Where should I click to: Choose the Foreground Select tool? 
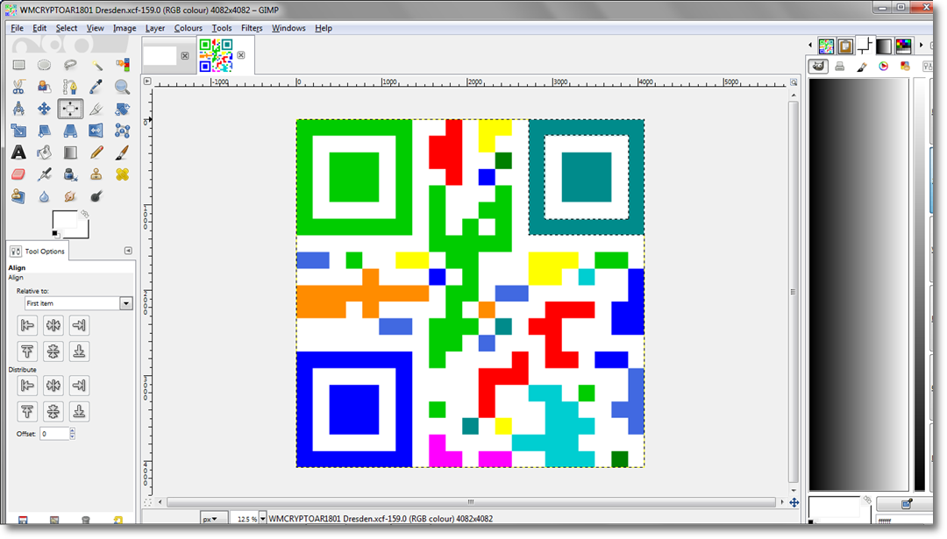44,87
